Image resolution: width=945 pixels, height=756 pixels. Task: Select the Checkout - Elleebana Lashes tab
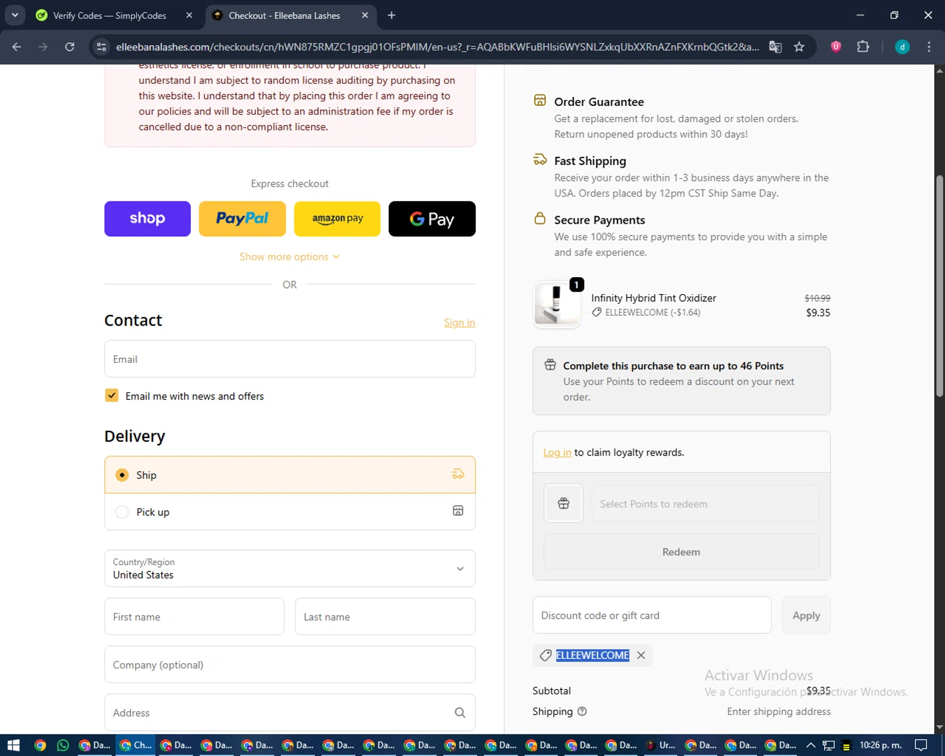click(284, 15)
